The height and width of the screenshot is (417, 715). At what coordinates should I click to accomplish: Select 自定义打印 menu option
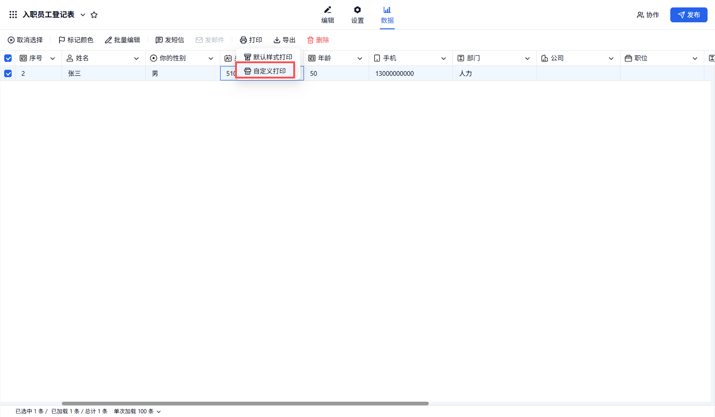pos(265,71)
